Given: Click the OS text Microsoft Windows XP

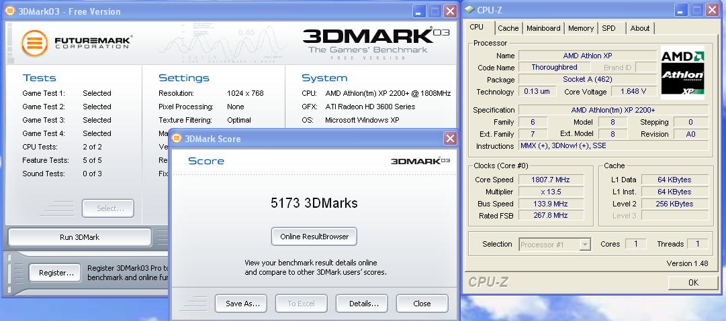Looking at the screenshot, I should coord(363,120).
